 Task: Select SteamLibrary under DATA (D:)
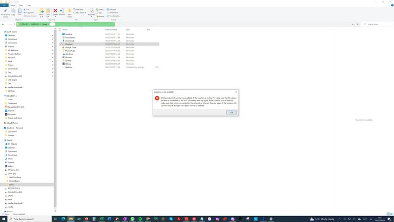pos(14,181)
